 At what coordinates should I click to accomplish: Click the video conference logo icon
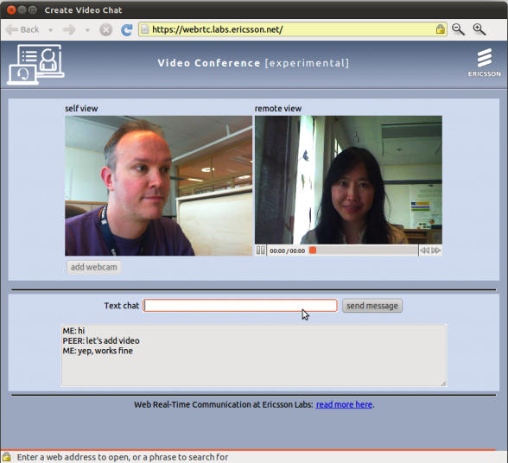click(35, 65)
